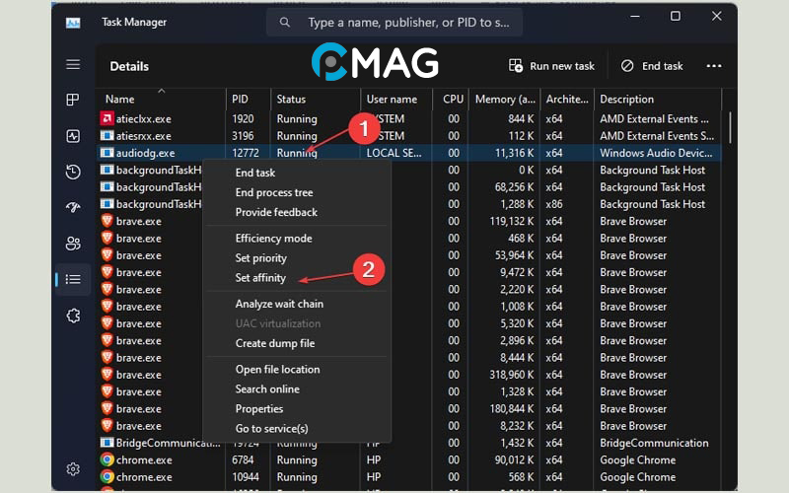
Task: Click the 1,432 K memory value
Action: [517, 443]
